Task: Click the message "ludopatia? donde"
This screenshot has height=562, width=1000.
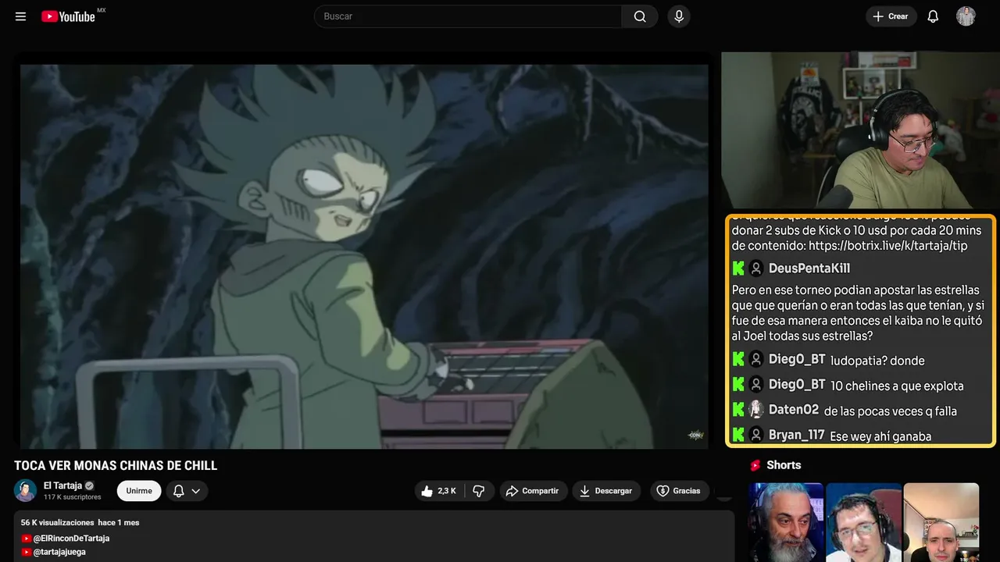Action: pos(877,361)
